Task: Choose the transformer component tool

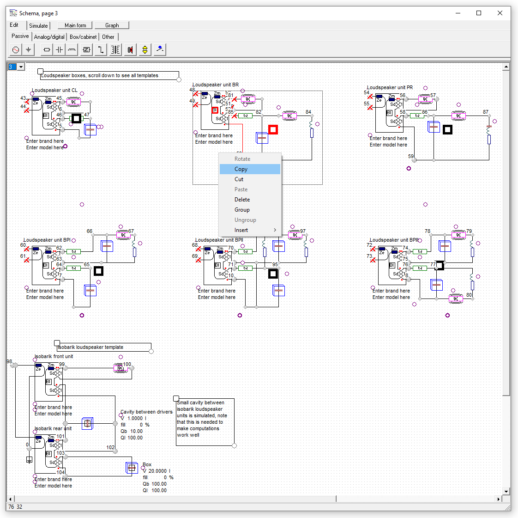Action: pyautogui.click(x=115, y=49)
